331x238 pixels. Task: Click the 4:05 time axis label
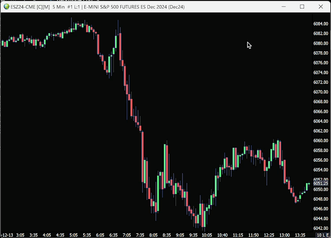(47, 235)
